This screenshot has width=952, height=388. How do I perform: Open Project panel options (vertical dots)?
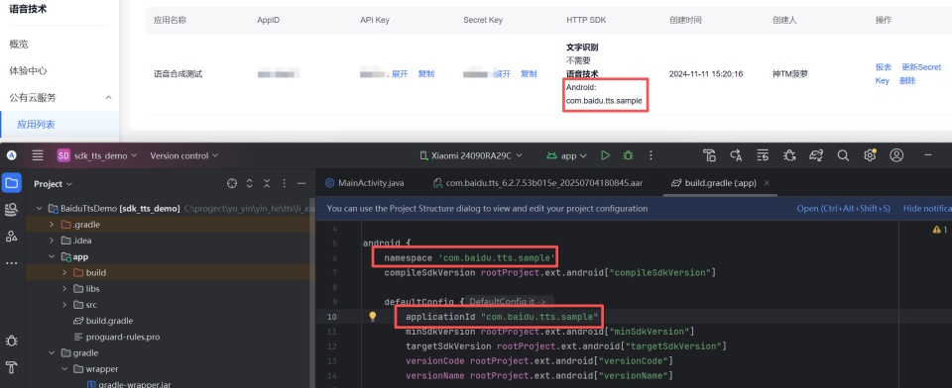pyautogui.click(x=284, y=184)
